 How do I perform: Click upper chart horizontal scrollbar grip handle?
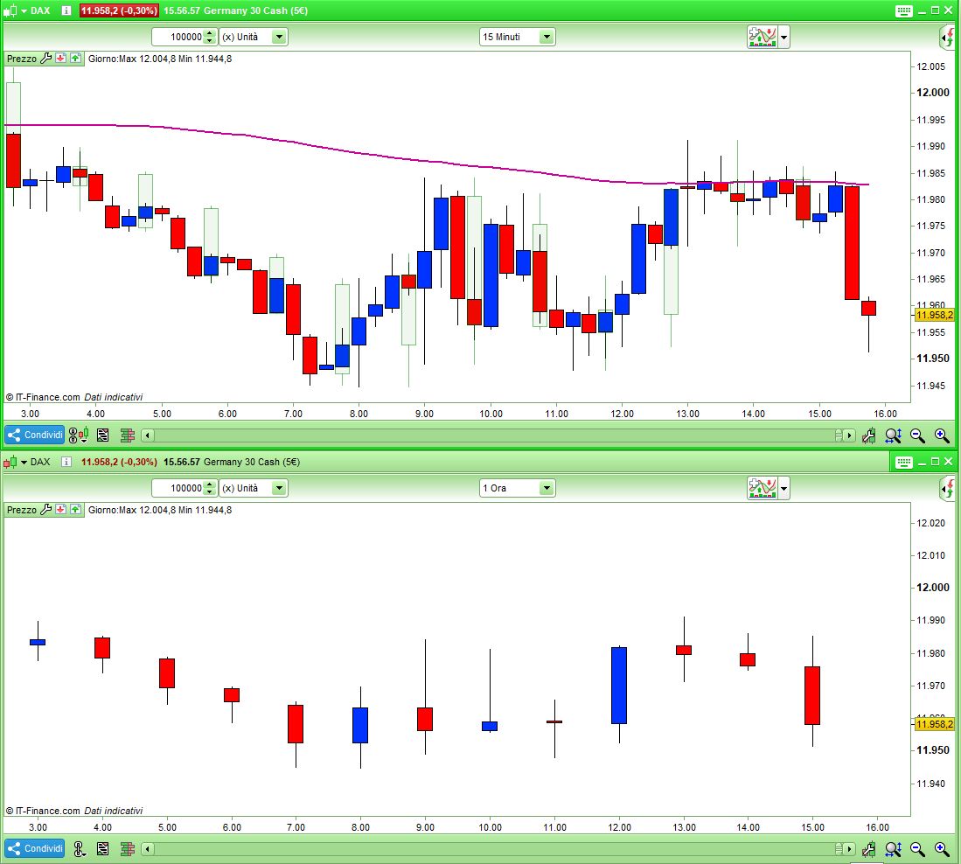pos(839,435)
